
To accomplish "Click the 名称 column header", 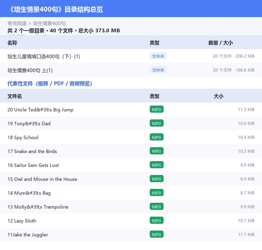I will pyautogui.click(x=12, y=43).
